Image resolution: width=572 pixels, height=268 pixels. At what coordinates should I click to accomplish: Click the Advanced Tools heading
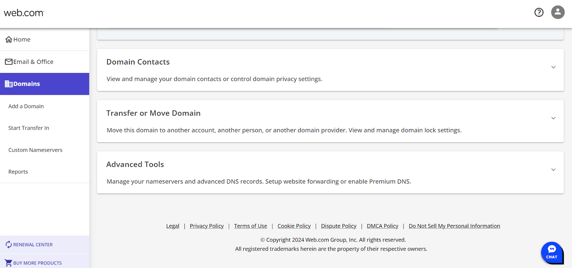click(135, 164)
